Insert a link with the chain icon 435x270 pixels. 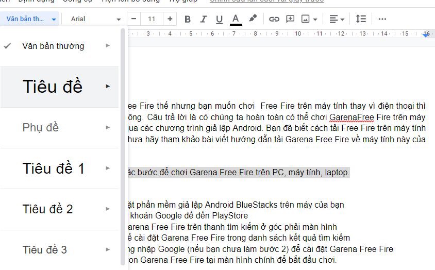tap(274, 19)
